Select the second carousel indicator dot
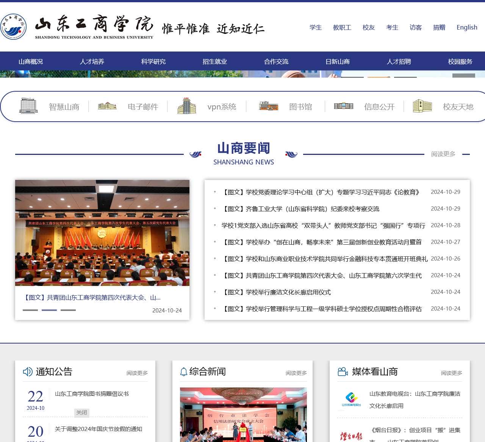Image resolution: width=485 pixels, height=442 pixels. coord(49,310)
